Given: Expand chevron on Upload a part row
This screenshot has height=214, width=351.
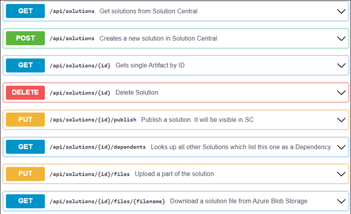Looking at the screenshot, I should click(x=341, y=174).
